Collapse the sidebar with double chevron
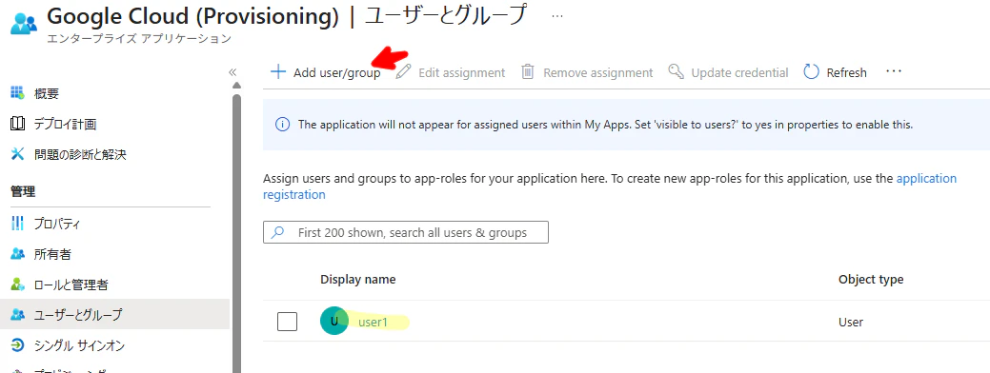The height and width of the screenshot is (373, 990). coord(232,71)
